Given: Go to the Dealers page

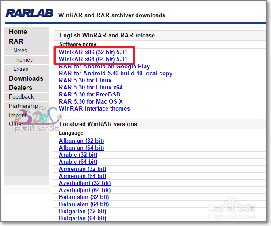Looking at the screenshot, I should point(21,88).
